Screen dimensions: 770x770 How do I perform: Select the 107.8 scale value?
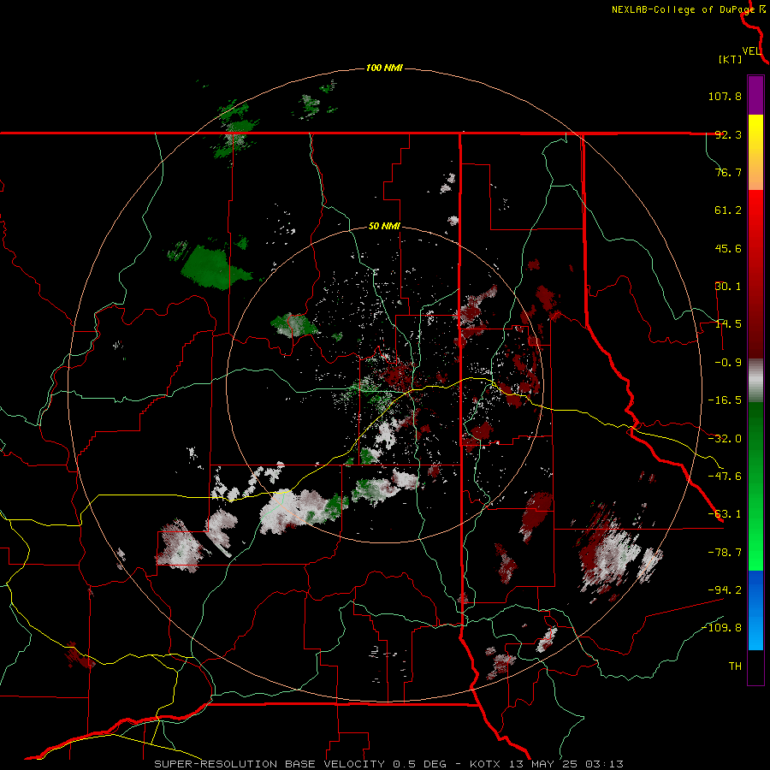[x=725, y=96]
